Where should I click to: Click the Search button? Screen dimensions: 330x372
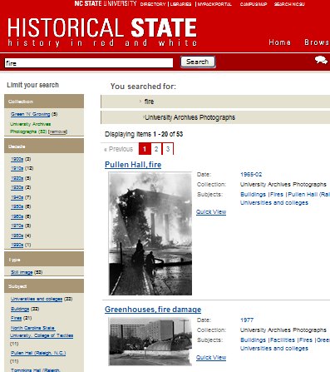pos(198,62)
